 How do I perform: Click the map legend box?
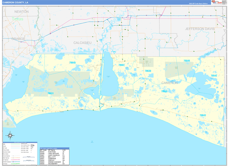19,153
